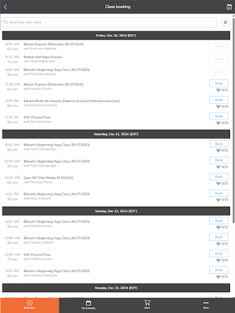The height and width of the screenshot is (313, 235).
Task: Focus the Search by class name field
Action: coord(110,22)
